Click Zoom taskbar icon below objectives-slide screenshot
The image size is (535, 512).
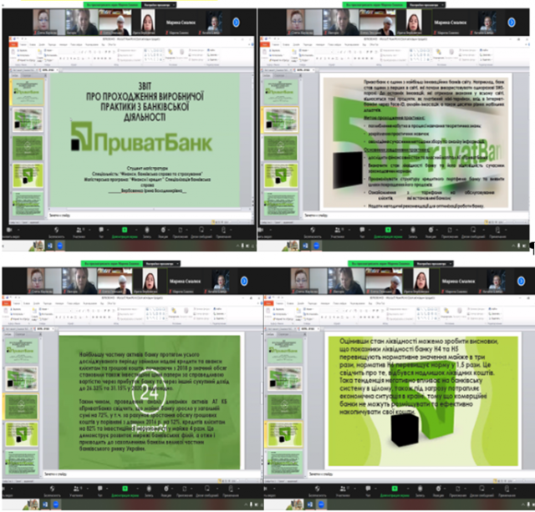coord(316,246)
